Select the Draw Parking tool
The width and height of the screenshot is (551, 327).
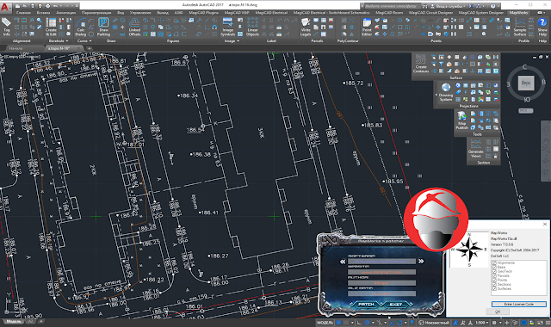[103, 27]
